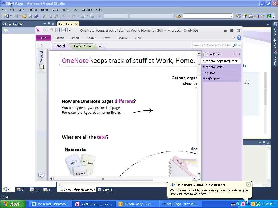This screenshot has height=208, width=278.
Task: Open the Top Uses page
Action: coord(221,73)
